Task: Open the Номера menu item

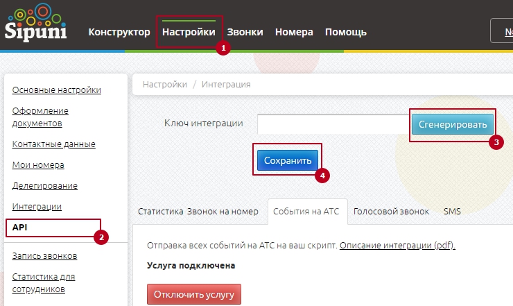Action: tap(294, 32)
